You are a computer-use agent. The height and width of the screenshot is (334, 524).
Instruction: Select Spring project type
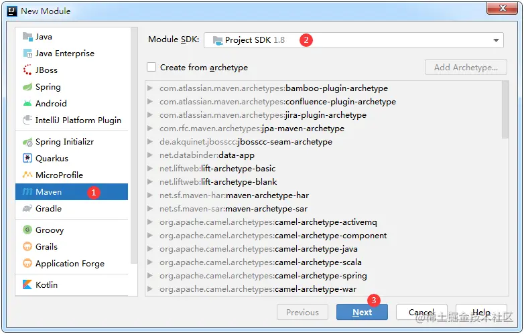(72, 87)
